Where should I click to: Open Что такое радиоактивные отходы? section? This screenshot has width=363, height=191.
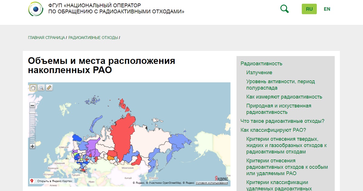click(282, 121)
